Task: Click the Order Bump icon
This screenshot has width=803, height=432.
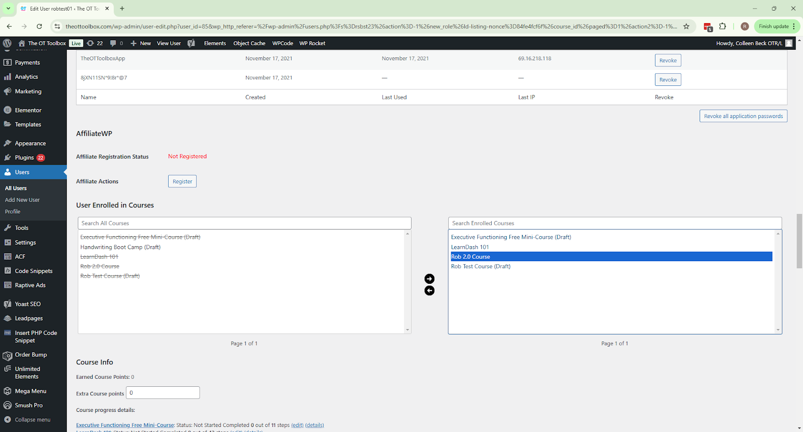Action: [8, 356]
